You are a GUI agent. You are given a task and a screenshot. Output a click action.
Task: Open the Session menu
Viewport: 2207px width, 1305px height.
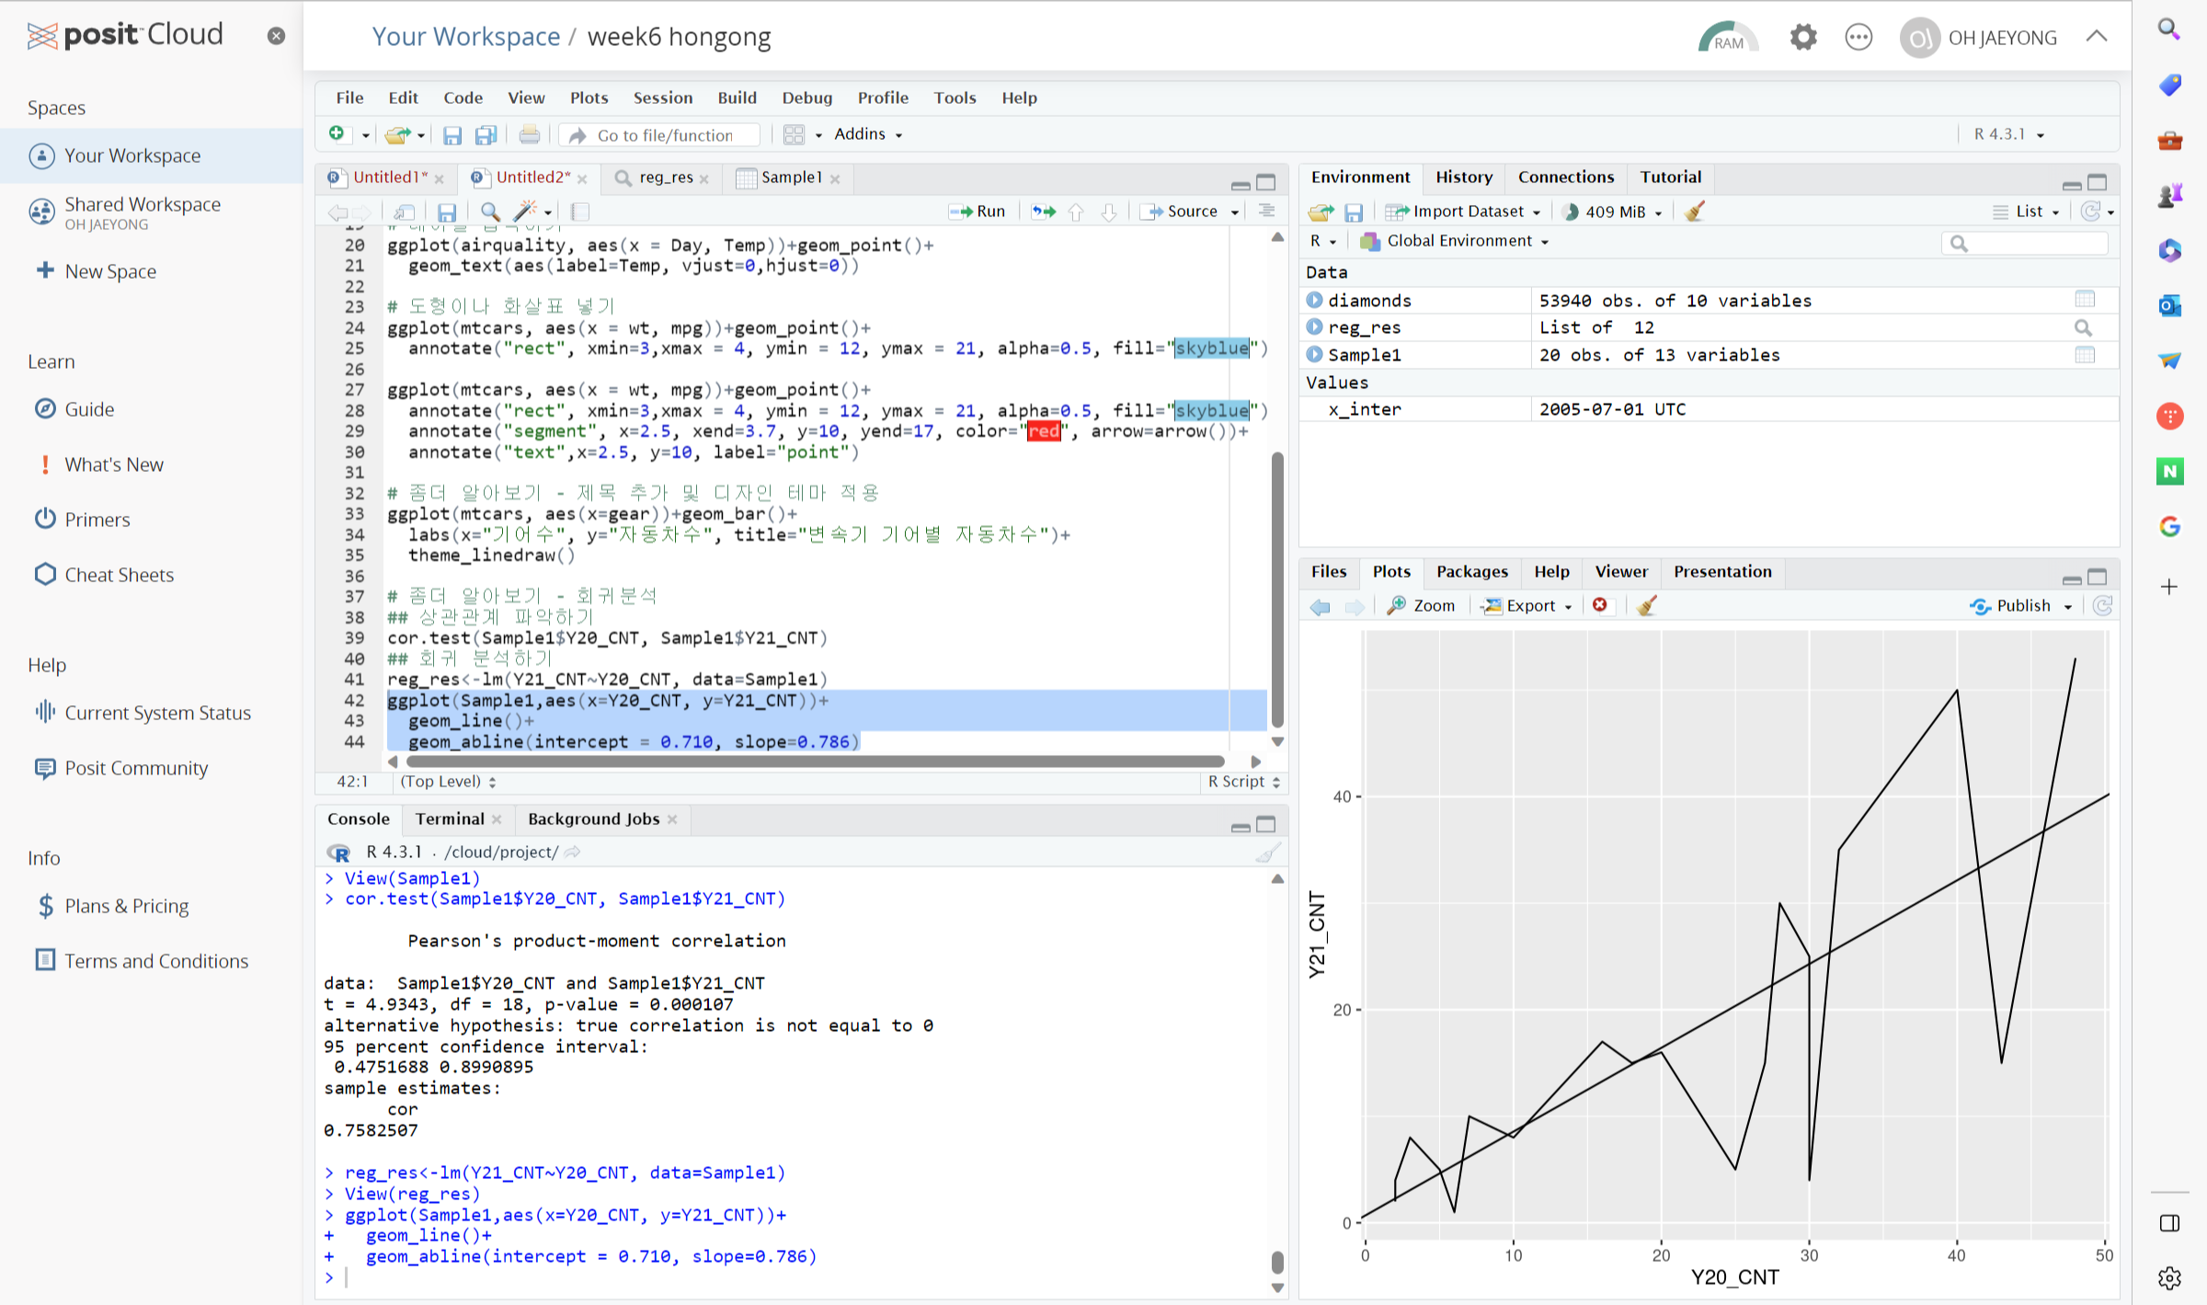point(662,97)
